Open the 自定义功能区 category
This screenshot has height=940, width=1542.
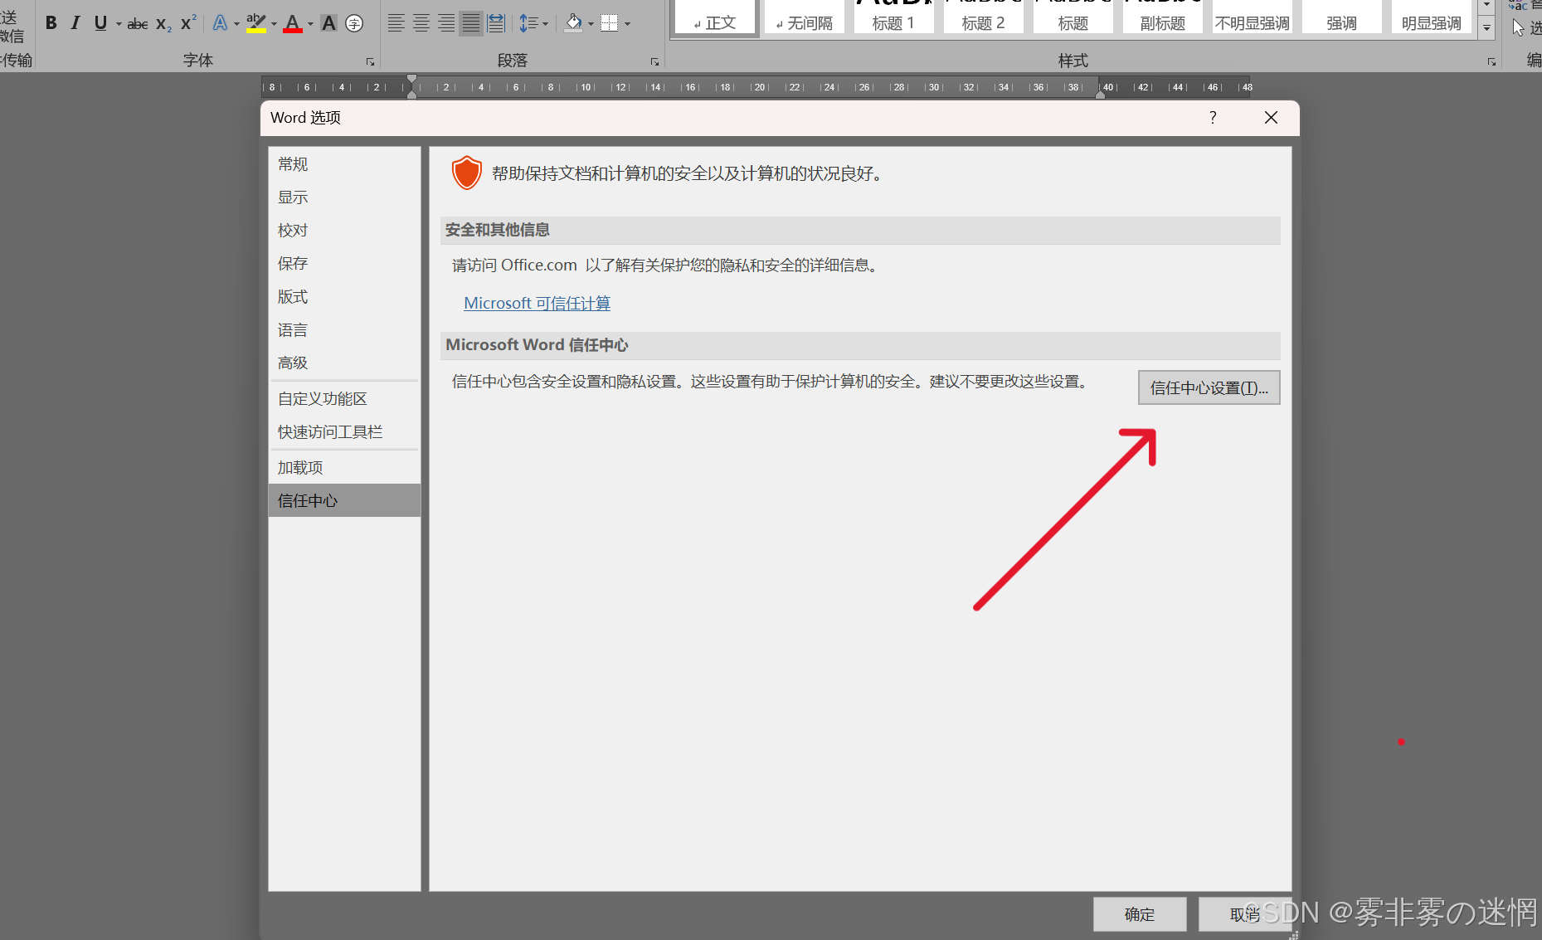344,399
